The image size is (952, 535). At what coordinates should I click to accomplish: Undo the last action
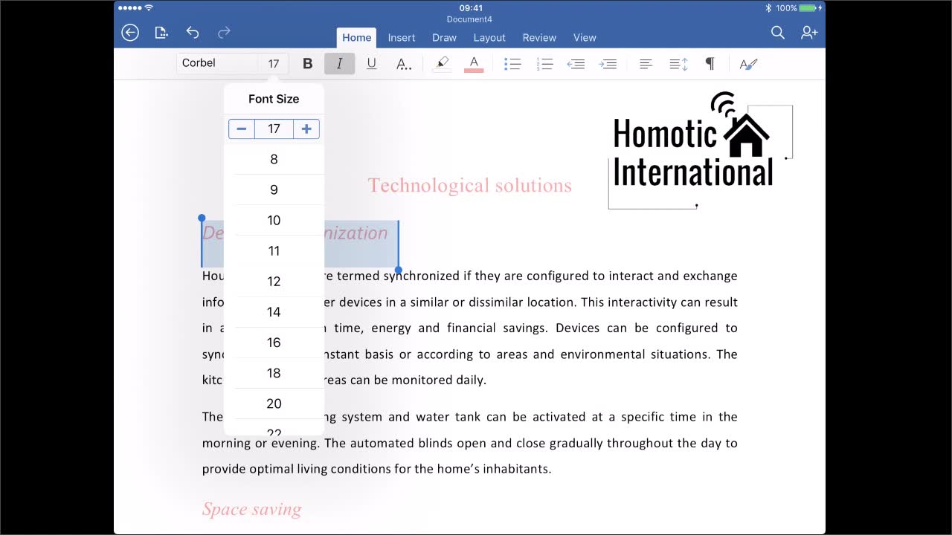click(193, 32)
